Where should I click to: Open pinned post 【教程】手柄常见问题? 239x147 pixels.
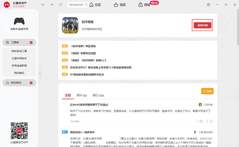(x=83, y=53)
